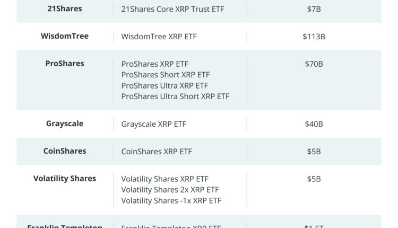Viewport: 398px width, 228px height.
Task: Click the $40B value
Action: coord(314,124)
